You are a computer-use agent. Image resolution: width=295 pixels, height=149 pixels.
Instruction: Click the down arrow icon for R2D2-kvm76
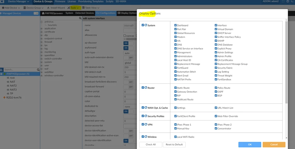[4, 97]
